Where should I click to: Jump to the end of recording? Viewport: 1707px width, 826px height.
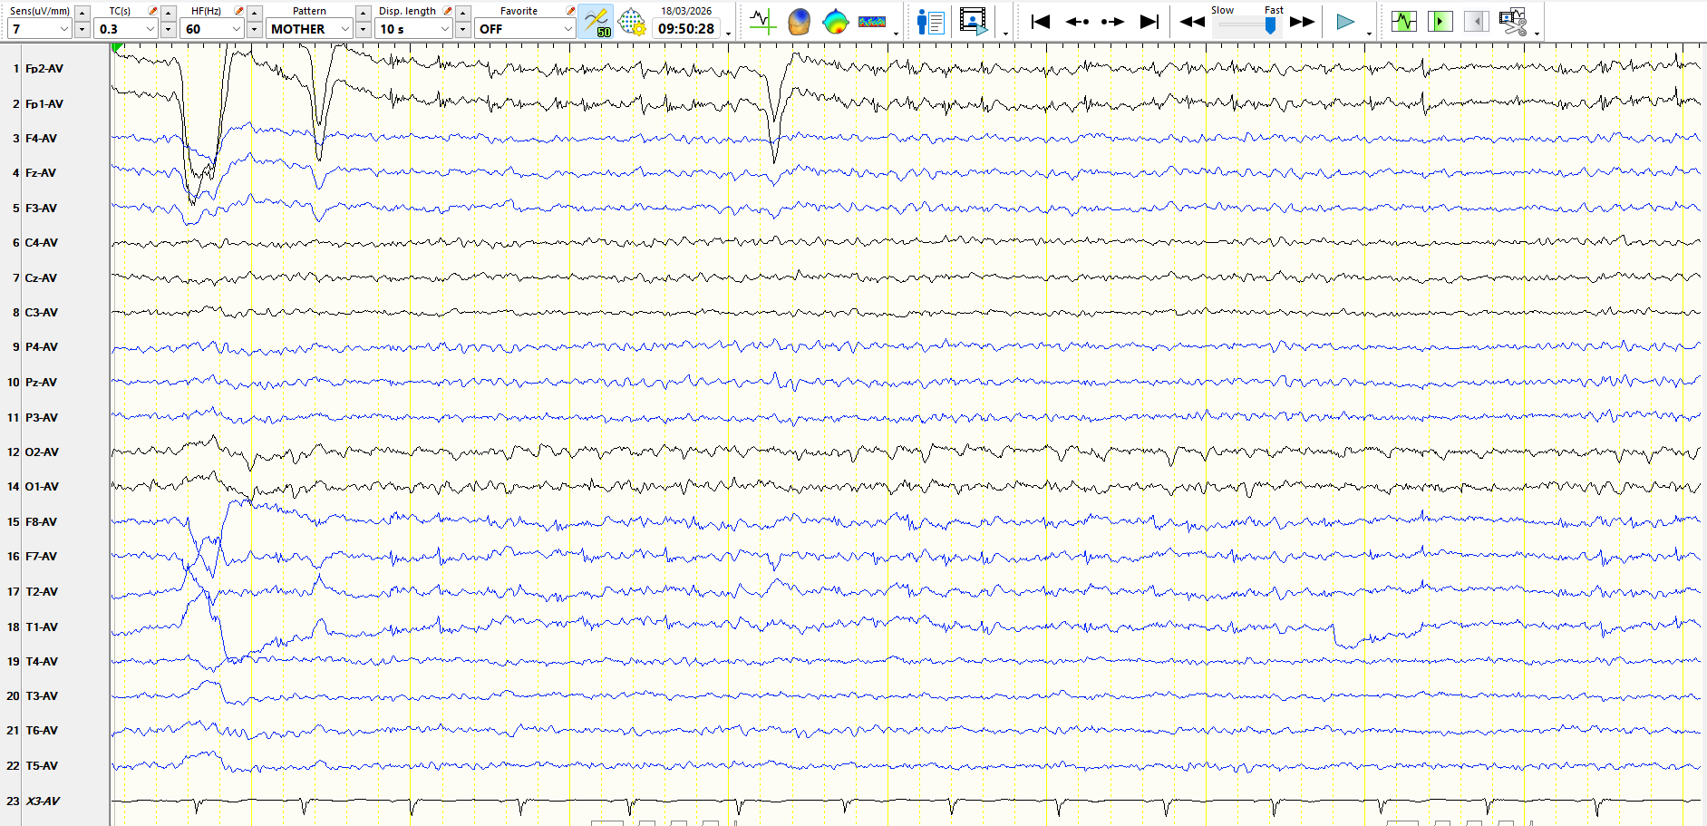point(1149,21)
